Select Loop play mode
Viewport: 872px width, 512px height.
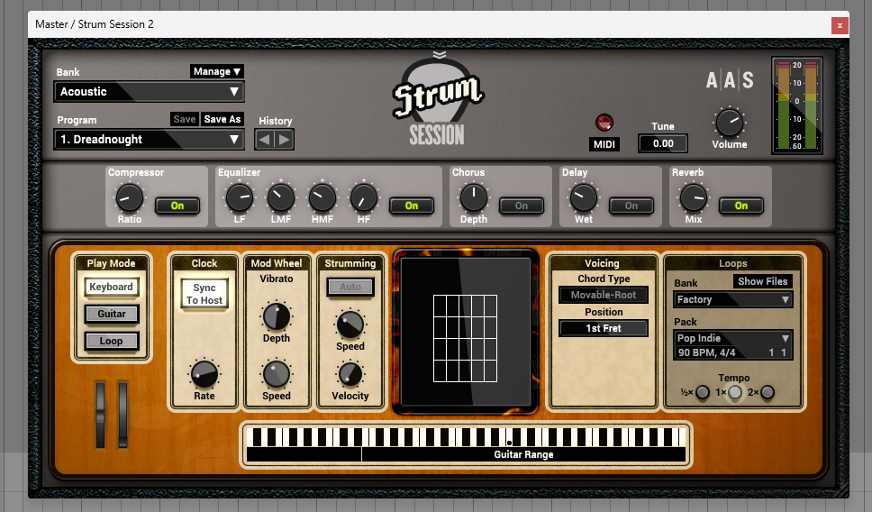(x=111, y=341)
